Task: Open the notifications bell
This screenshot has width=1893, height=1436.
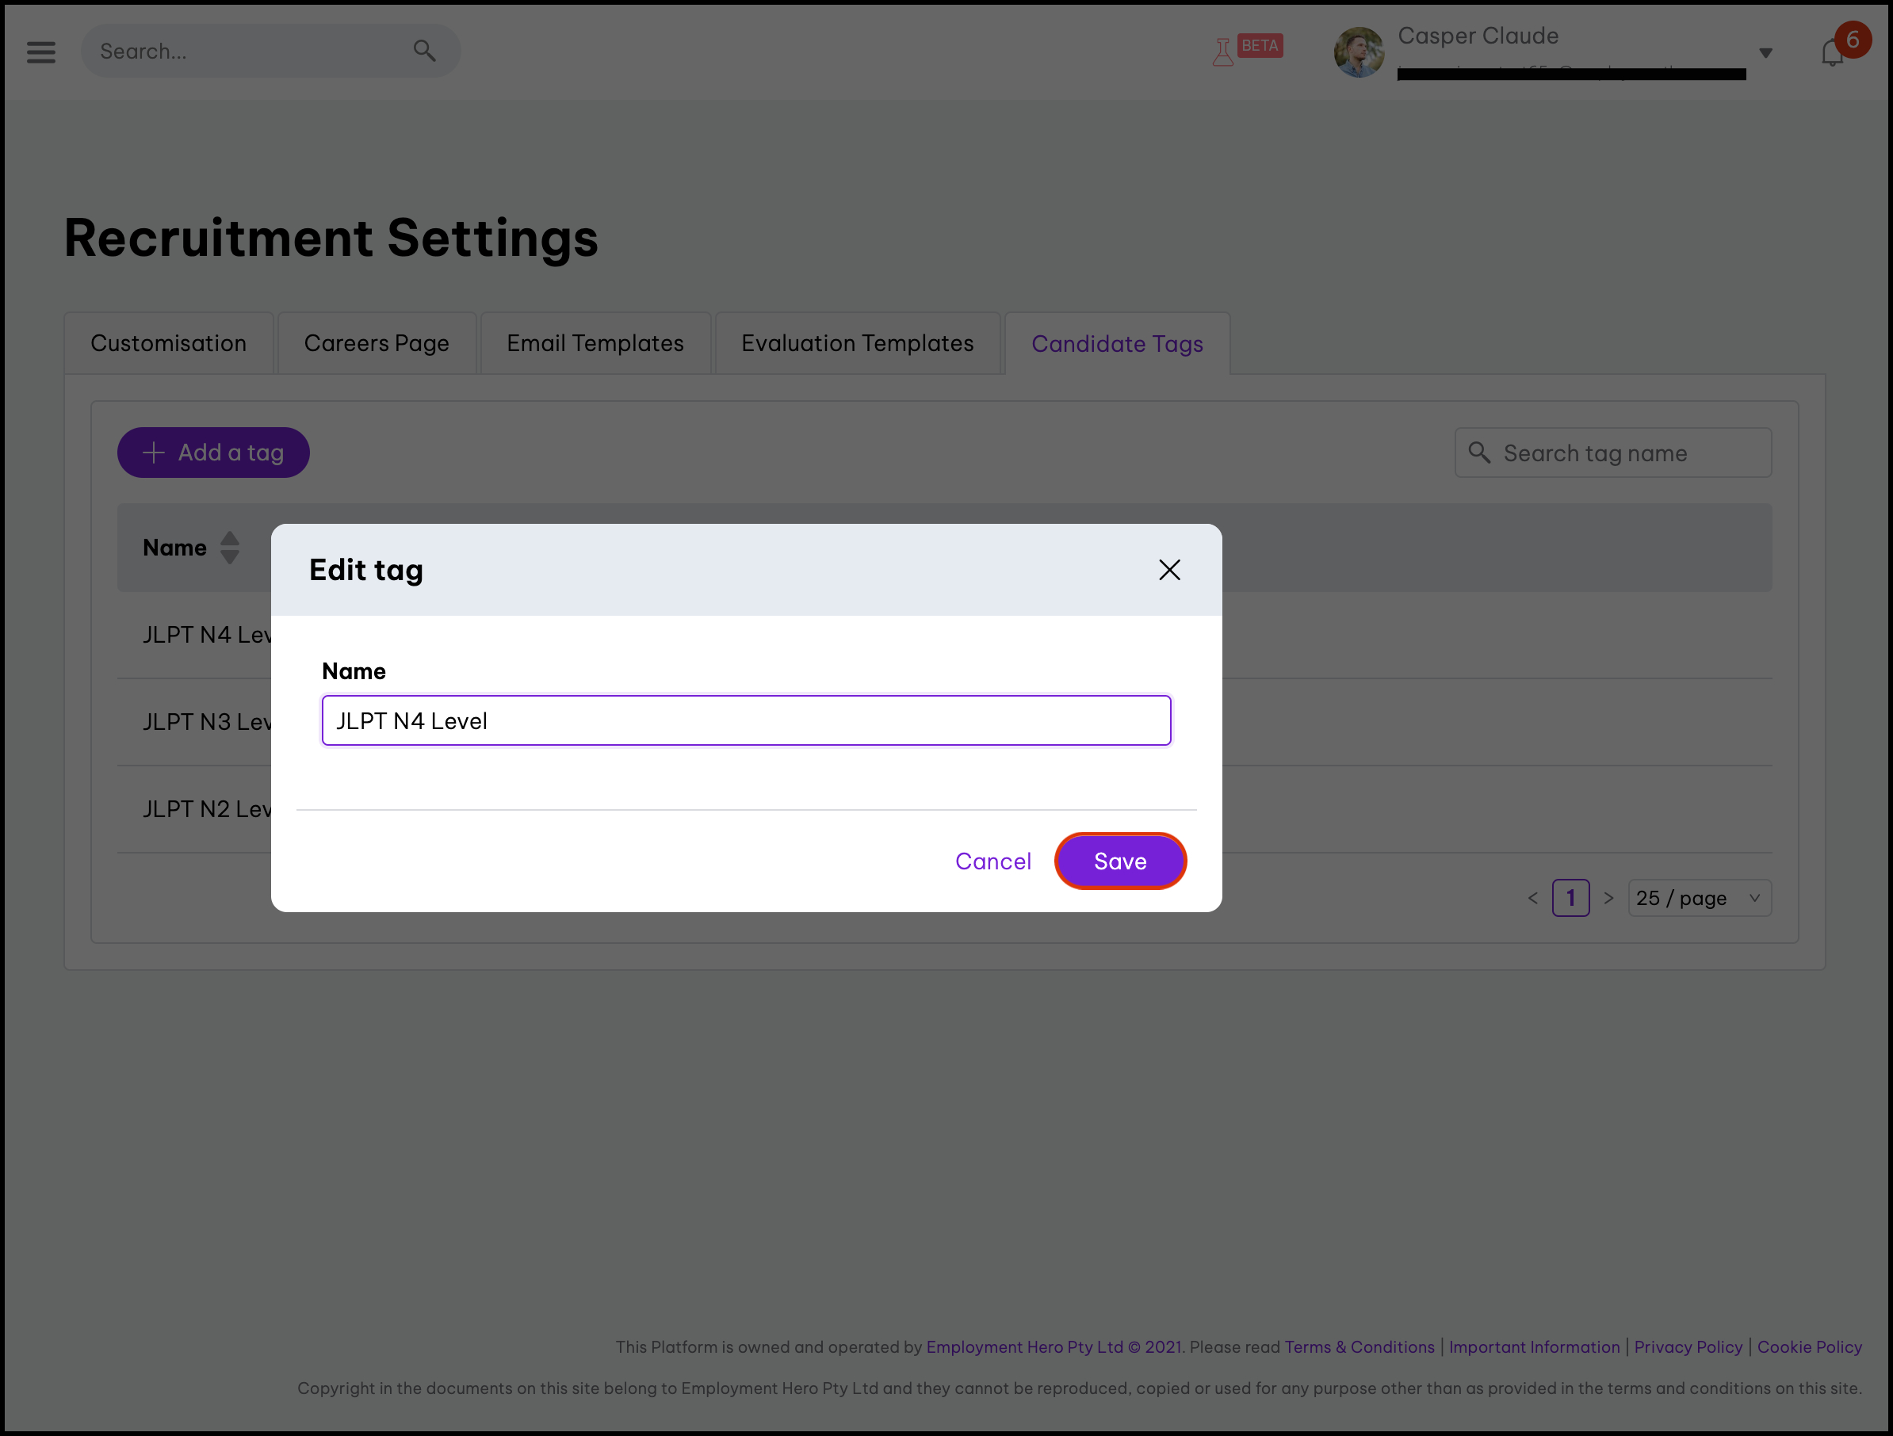Action: click(1831, 54)
